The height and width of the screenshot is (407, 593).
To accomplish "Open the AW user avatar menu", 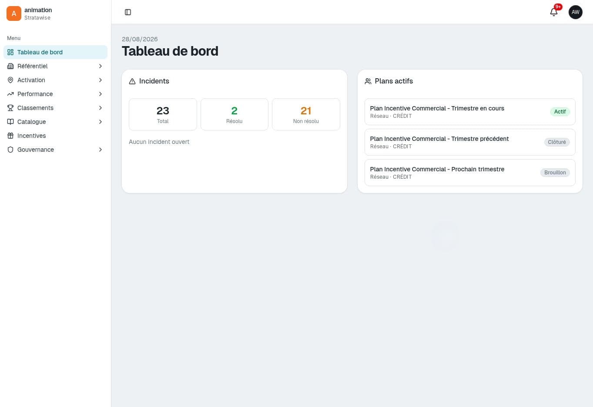I will coord(576,12).
